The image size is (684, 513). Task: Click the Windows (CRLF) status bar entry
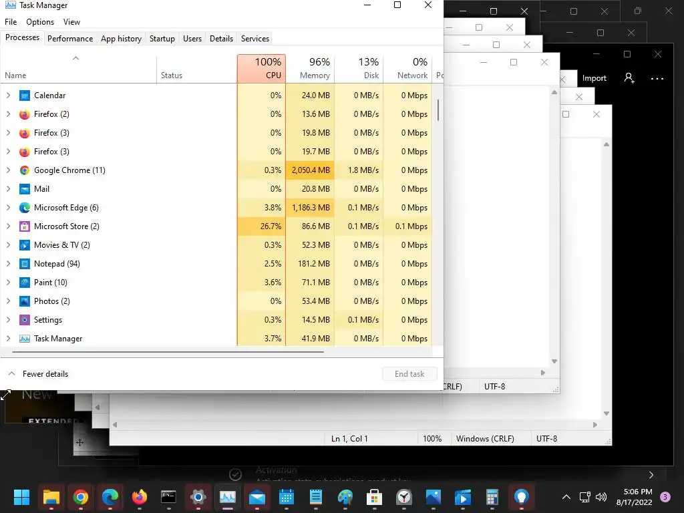485,438
